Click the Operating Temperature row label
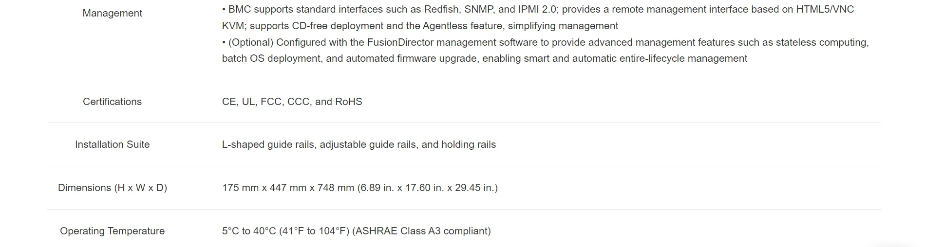The width and height of the screenshot is (925, 247). point(112,231)
